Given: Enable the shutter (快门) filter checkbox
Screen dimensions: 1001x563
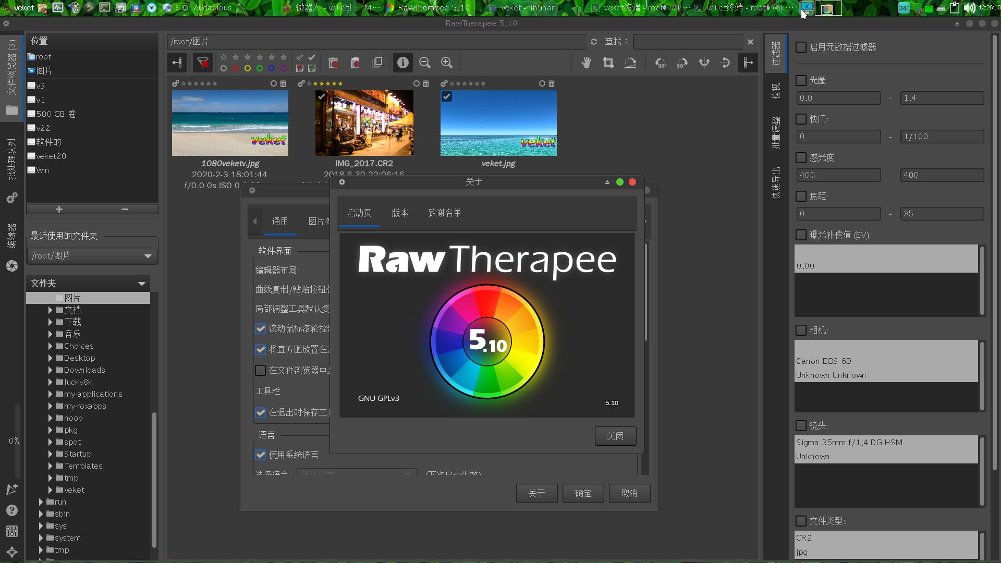Looking at the screenshot, I should 801,119.
